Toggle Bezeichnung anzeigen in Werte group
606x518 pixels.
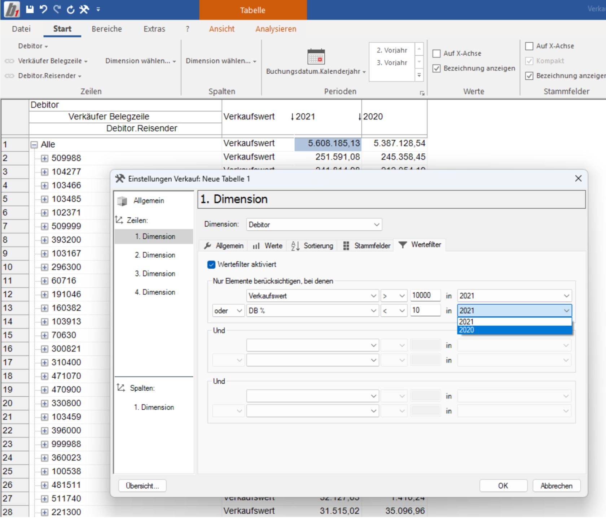tap(436, 69)
